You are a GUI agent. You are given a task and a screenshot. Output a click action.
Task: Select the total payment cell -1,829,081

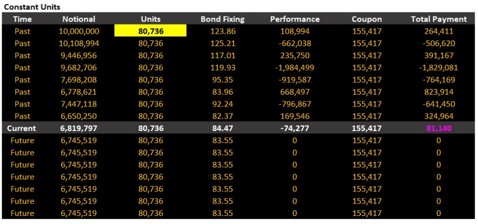point(439,68)
